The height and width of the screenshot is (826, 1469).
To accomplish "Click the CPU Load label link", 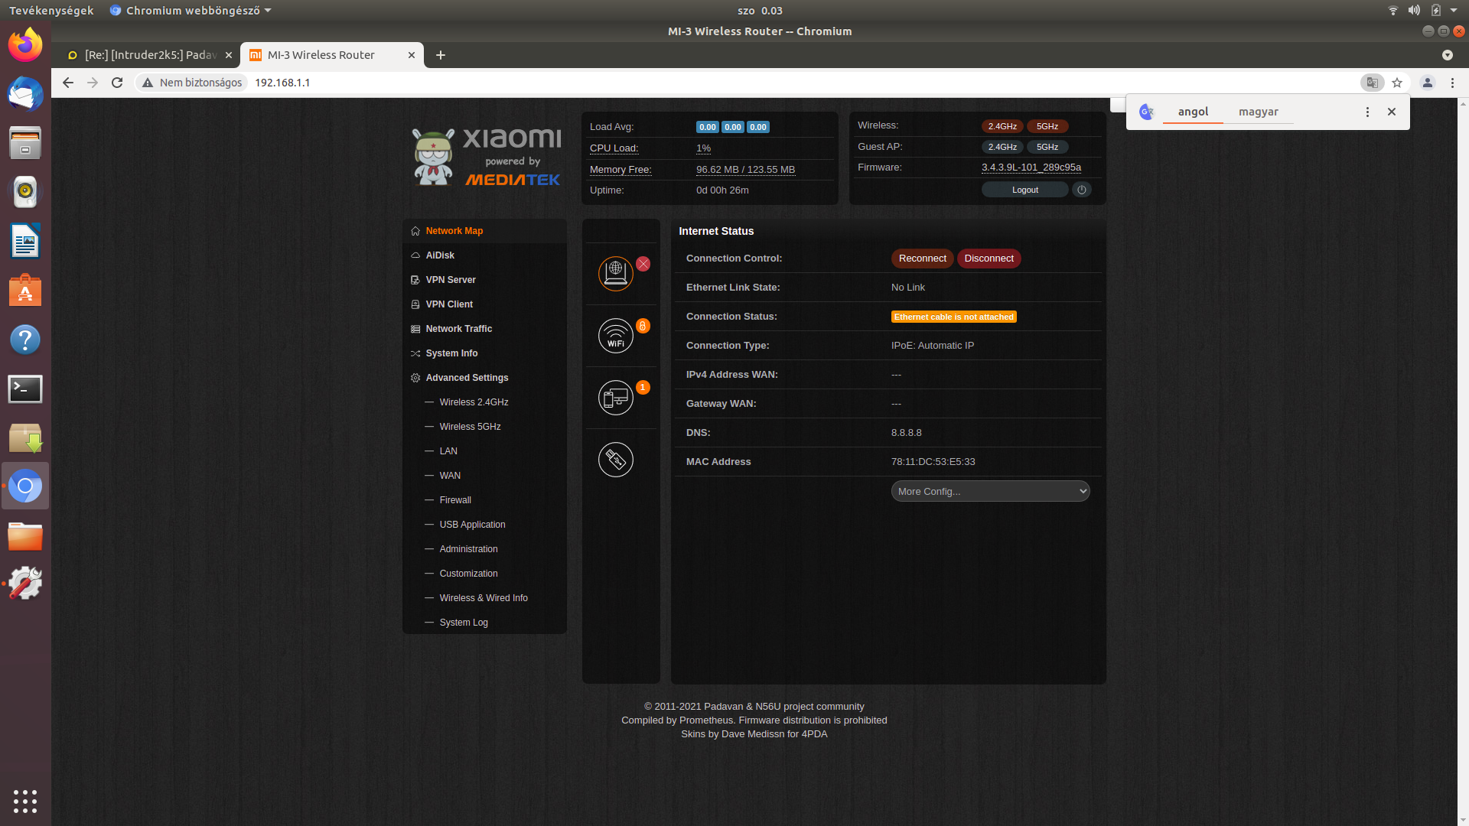I will (614, 148).
